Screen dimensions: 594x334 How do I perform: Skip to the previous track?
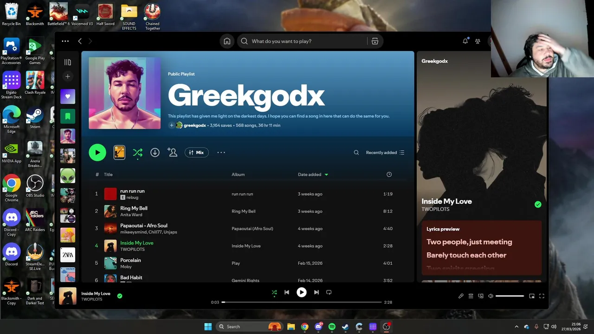point(287,292)
